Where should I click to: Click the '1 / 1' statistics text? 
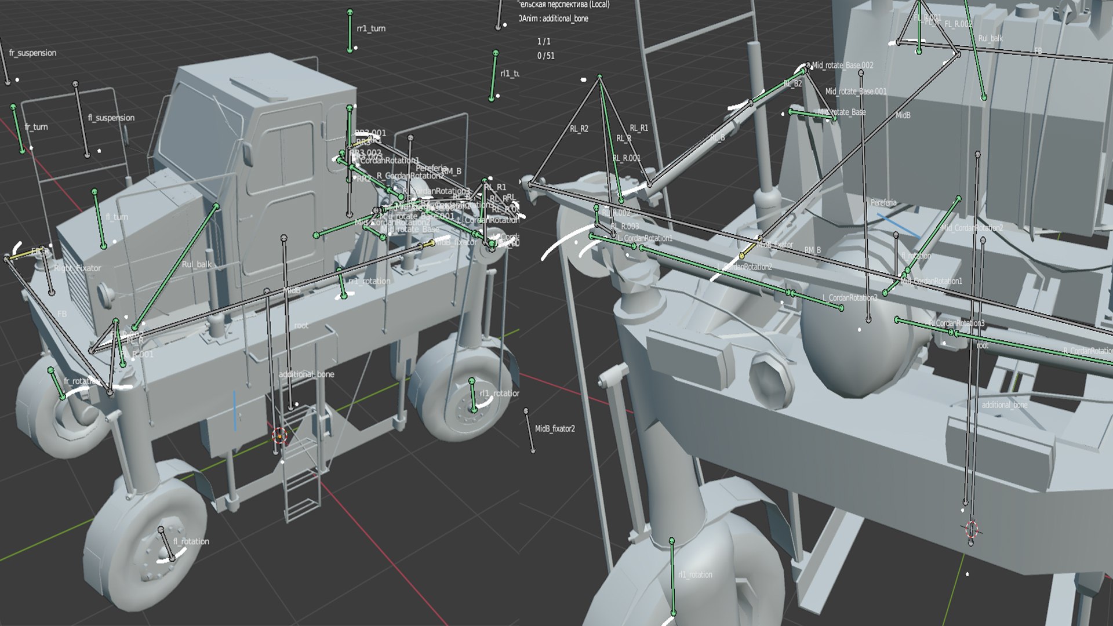544,42
